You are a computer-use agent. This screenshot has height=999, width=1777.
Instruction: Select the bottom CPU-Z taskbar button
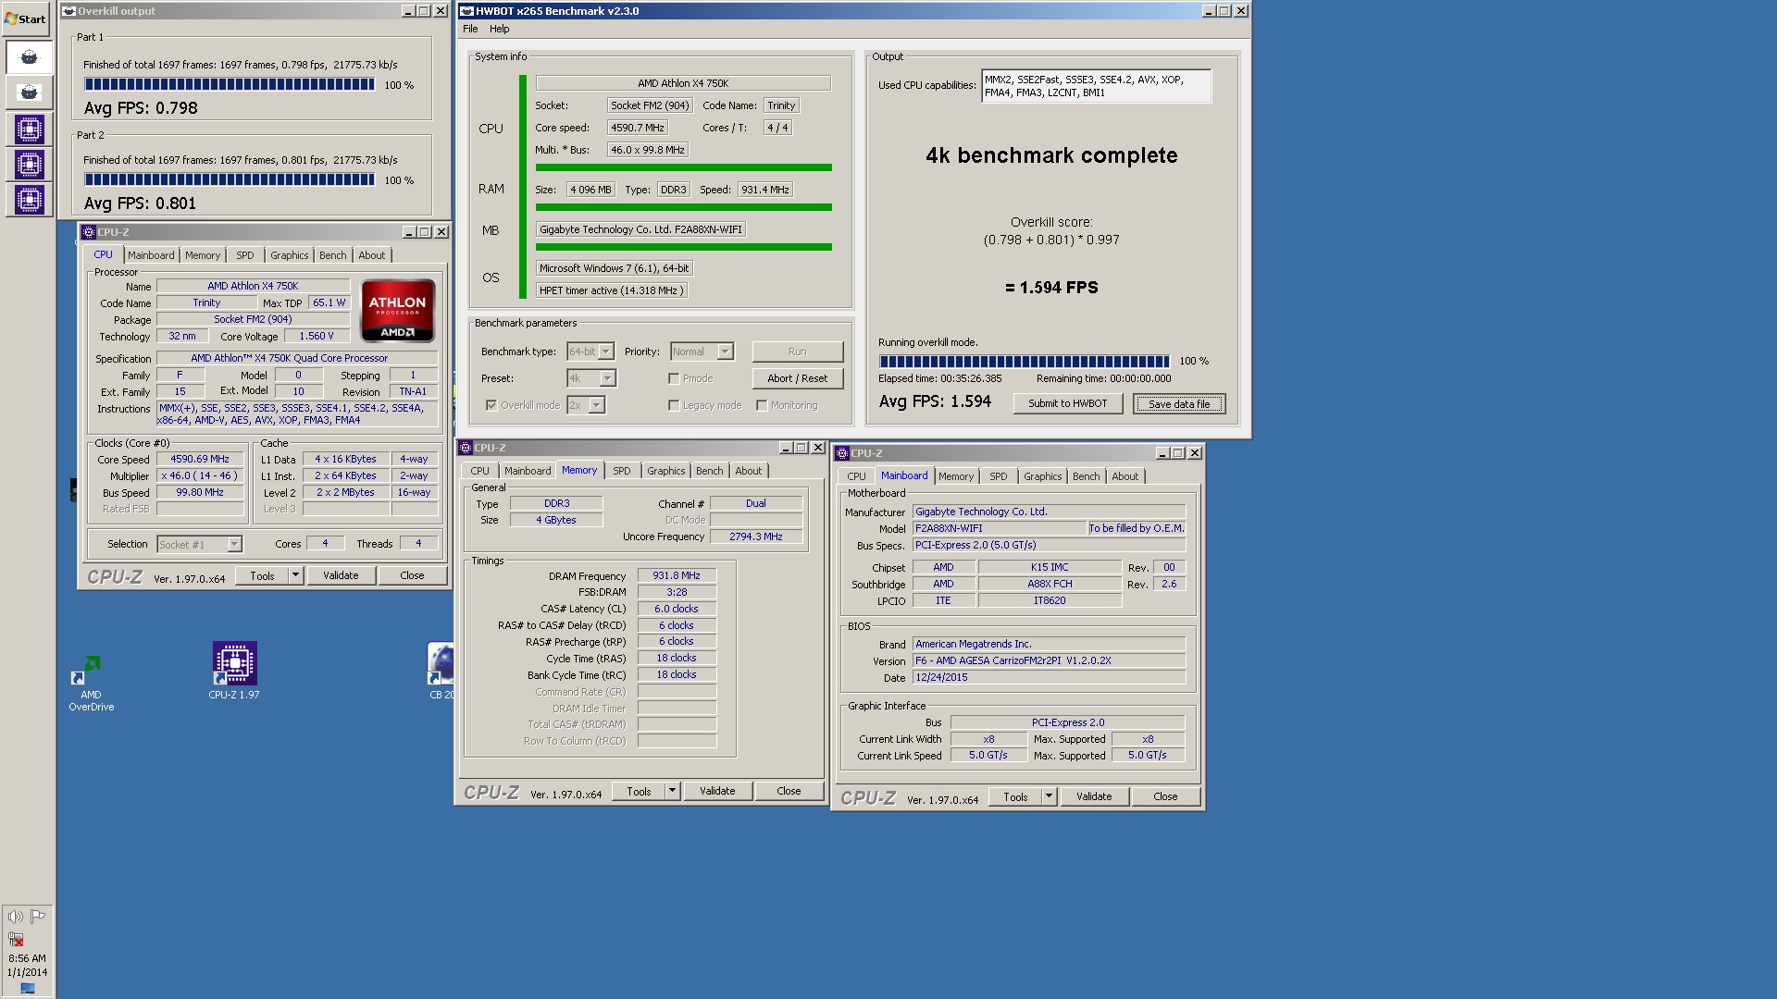(29, 199)
